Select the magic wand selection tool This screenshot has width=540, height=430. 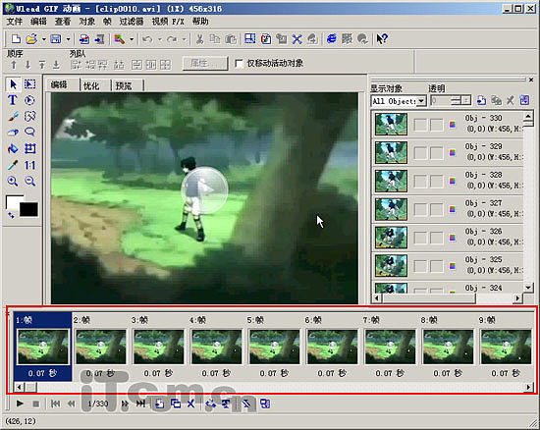tap(30, 117)
